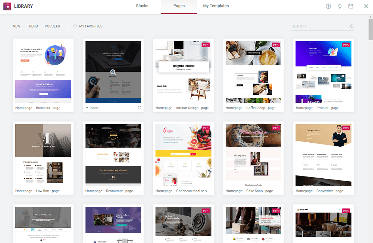Click the 'Homepage – Business - page' title
The image size is (373, 243).
[38, 108]
